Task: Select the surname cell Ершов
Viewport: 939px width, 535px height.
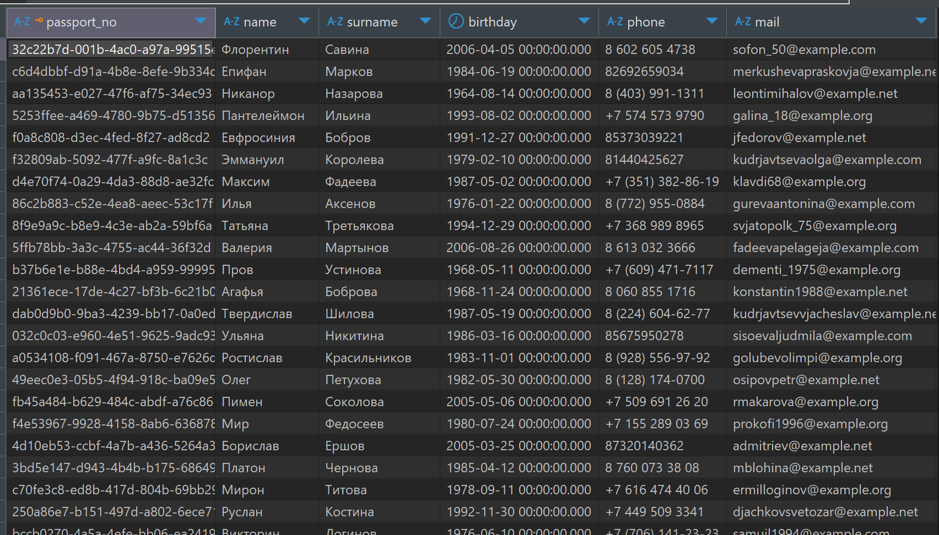Action: click(x=380, y=446)
